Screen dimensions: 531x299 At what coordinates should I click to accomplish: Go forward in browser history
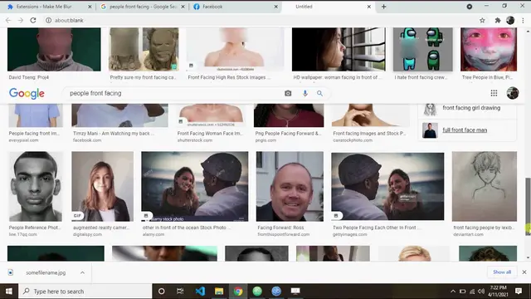coord(20,20)
